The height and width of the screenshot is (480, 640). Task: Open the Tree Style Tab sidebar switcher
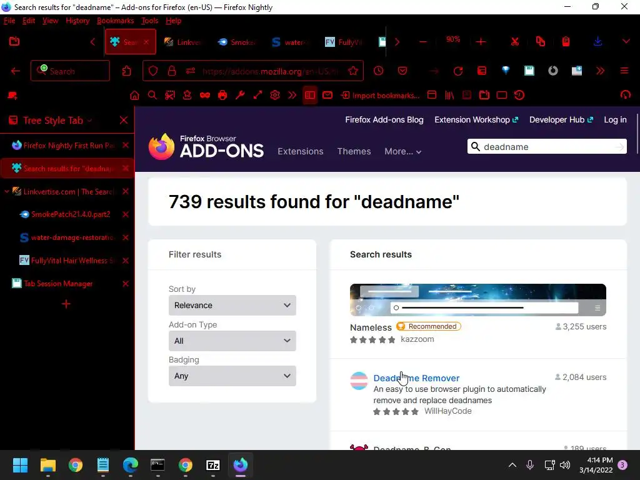coord(52,121)
